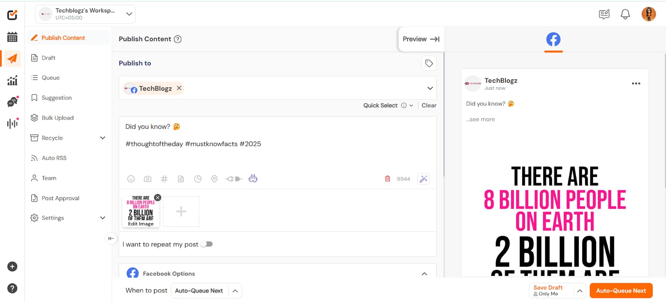Open Draft in the sidebar
The width and height of the screenshot is (666, 302).
(48, 58)
